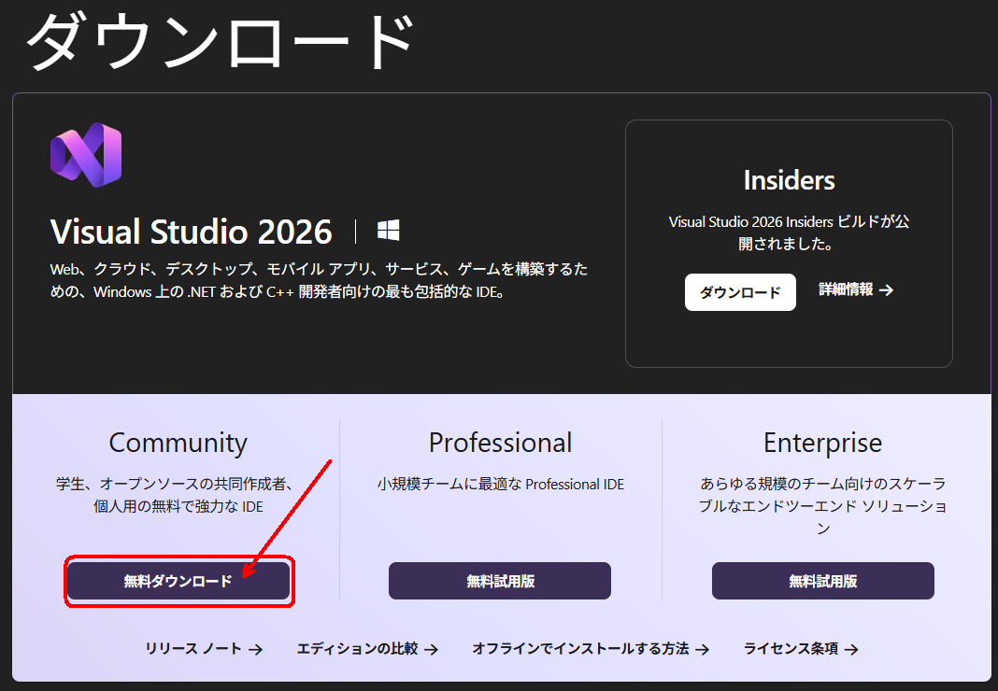Viewport: 998px width, 691px height.
Task: Click the arrow icon after ライセンス条項
Action: pos(850,649)
